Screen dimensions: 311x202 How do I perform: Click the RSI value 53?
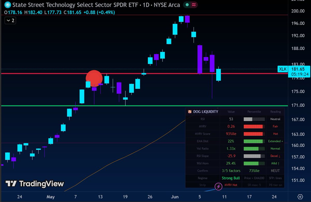pyautogui.click(x=231, y=119)
